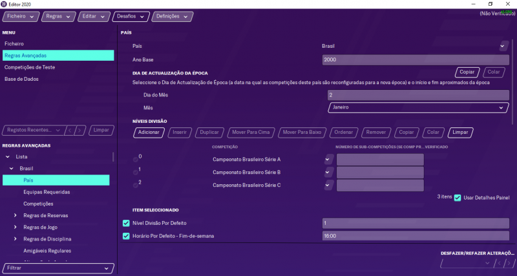Viewport: 517px width, 276px height.
Task: Click the Ordenar button
Action: [344, 133]
